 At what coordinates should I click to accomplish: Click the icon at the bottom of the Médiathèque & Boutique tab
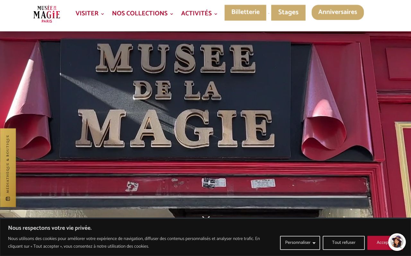coord(8,199)
